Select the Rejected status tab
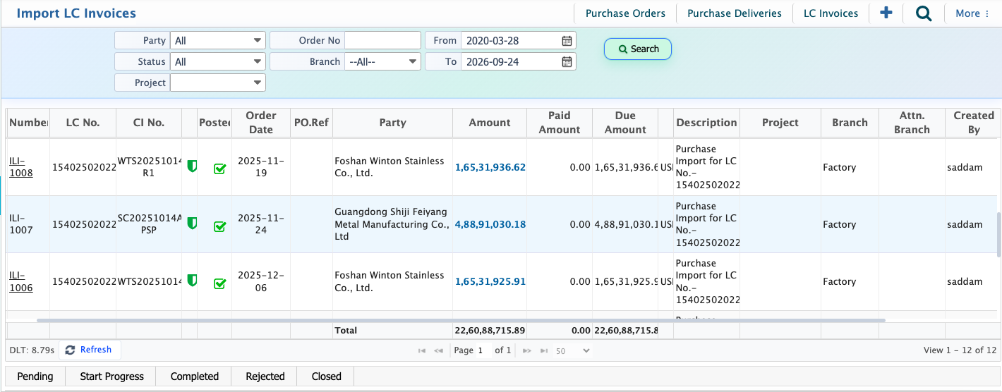 click(x=265, y=376)
